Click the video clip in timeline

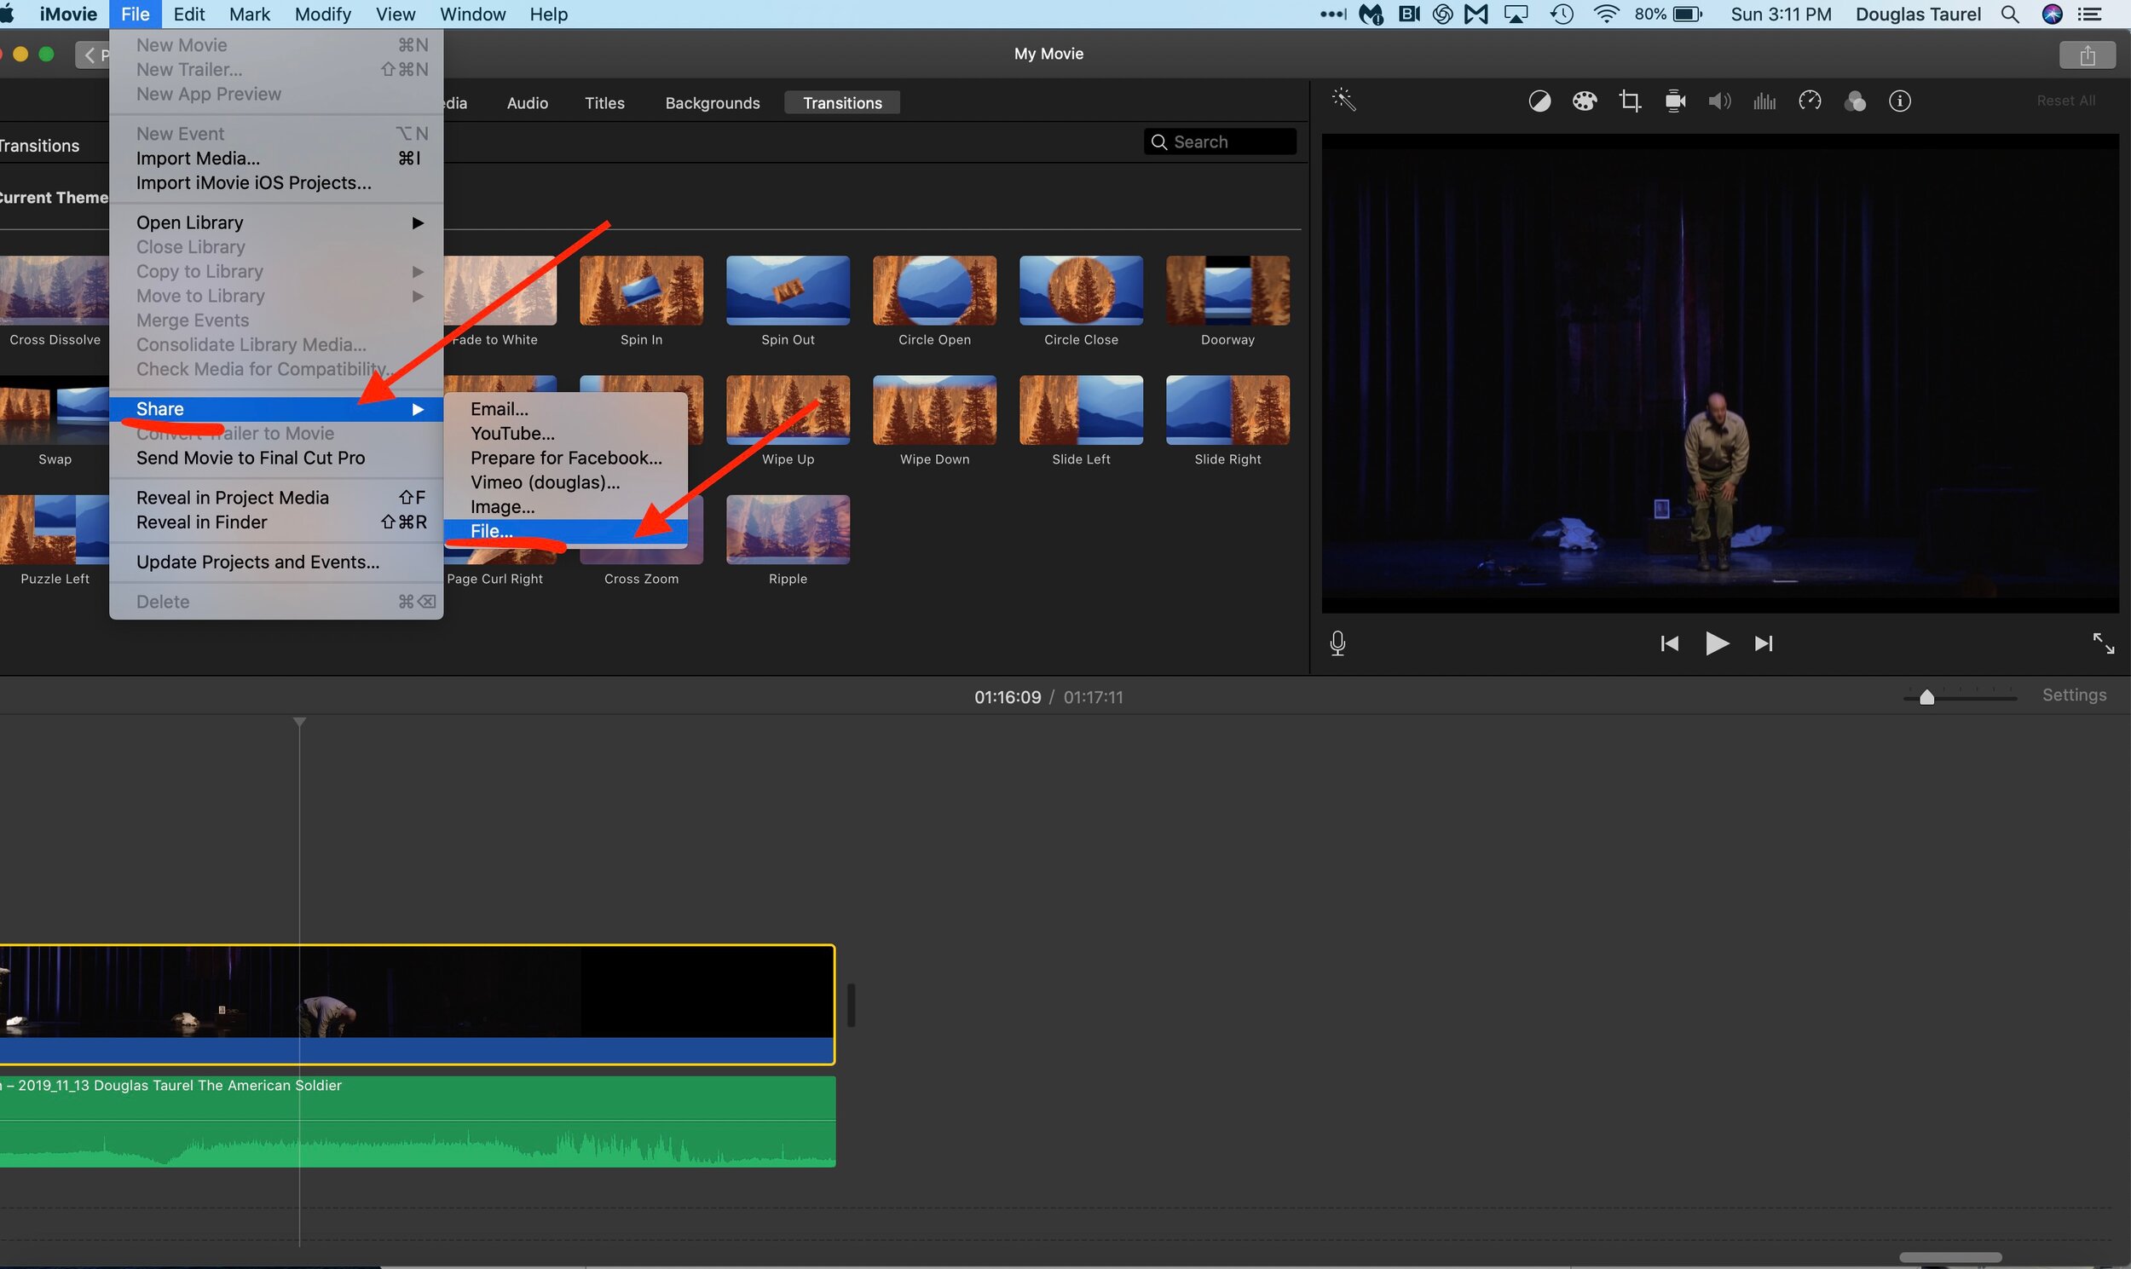417,1004
